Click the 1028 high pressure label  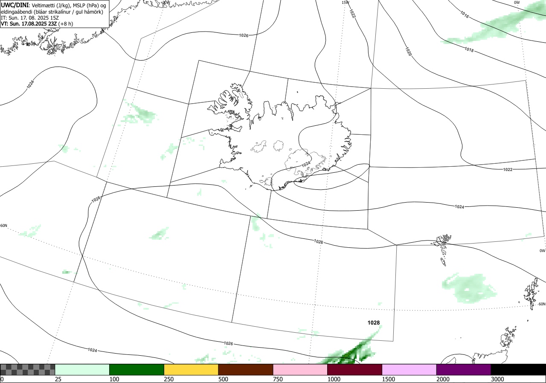374,323
